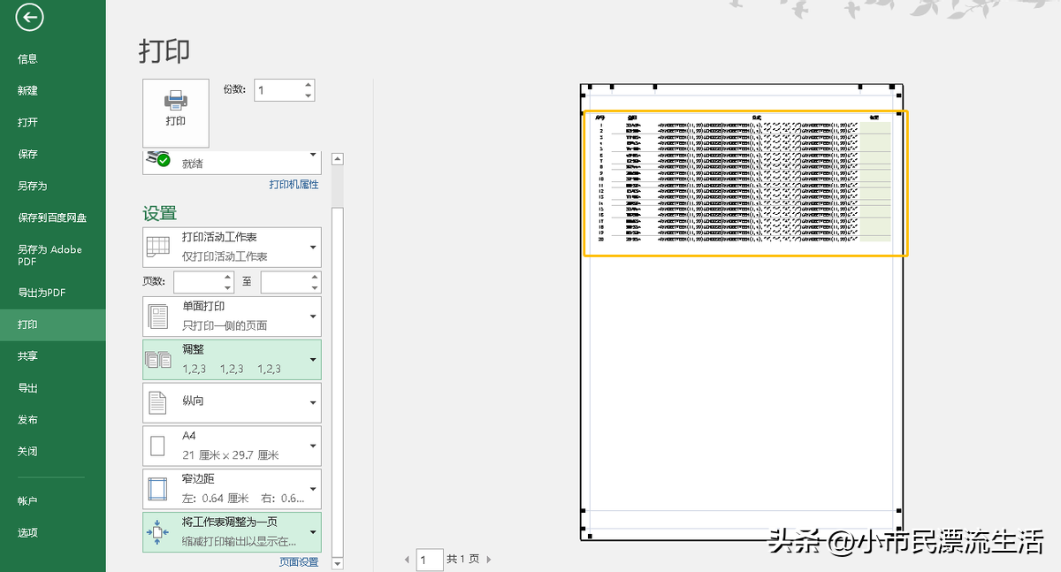Open 打印机属性 link
This screenshot has width=1061, height=572.
(294, 184)
